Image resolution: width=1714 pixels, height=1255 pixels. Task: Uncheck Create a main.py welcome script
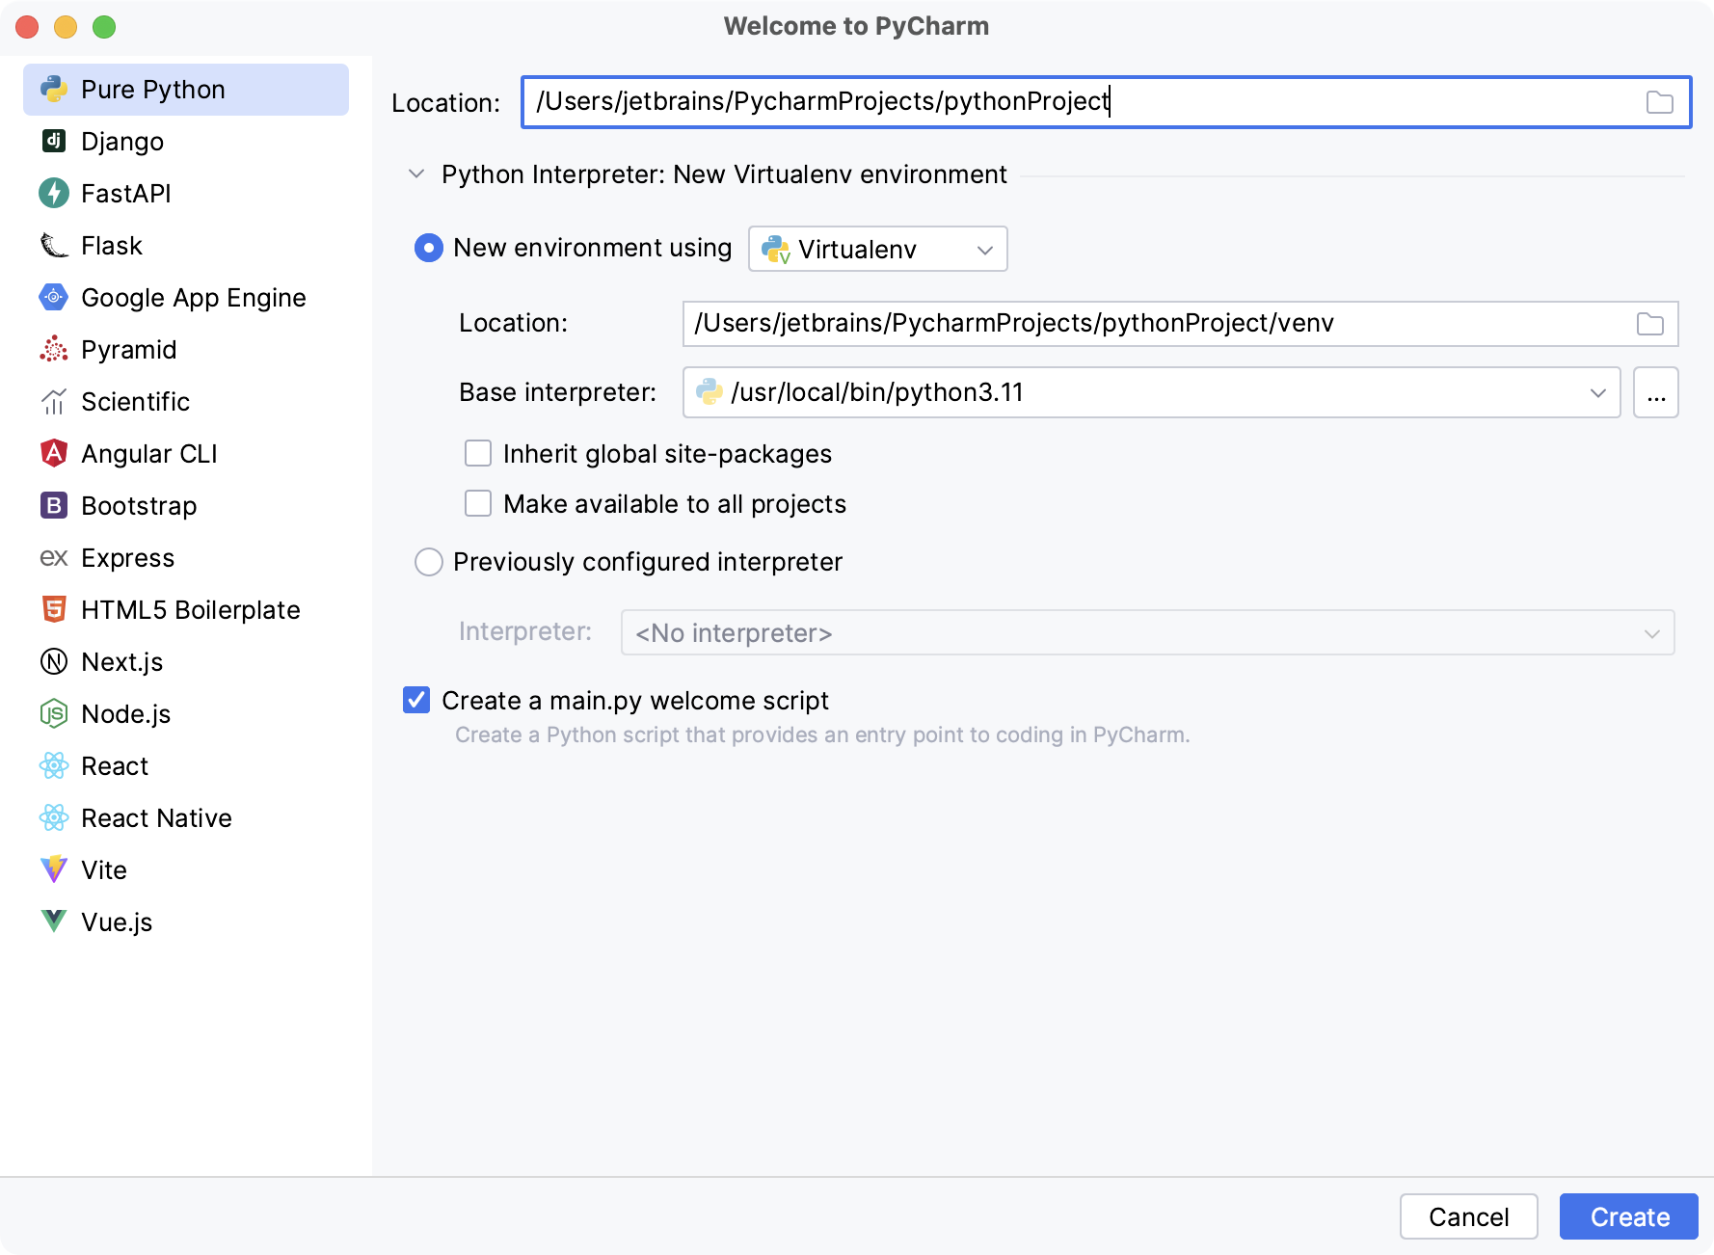416,701
